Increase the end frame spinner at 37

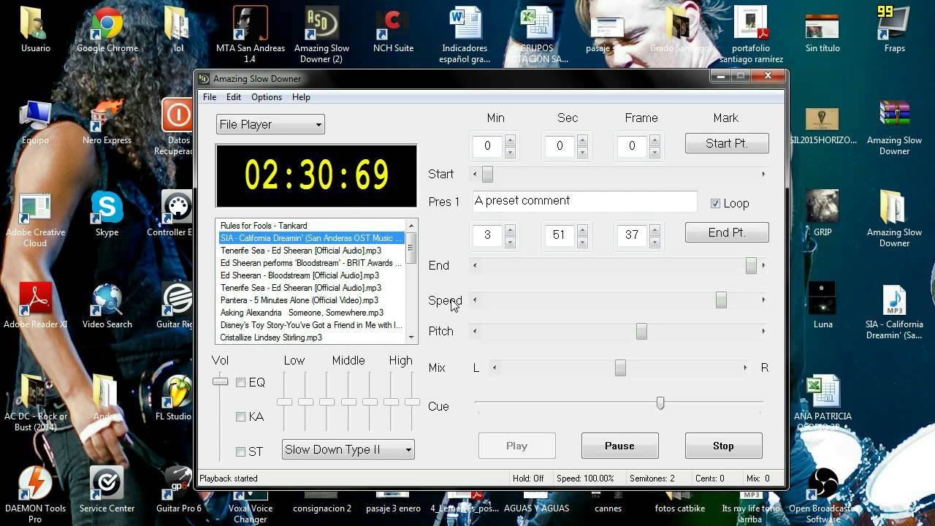654,229
